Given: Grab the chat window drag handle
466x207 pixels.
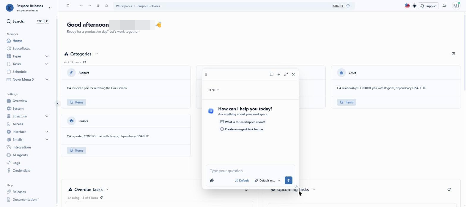Looking at the screenshot, I should tap(206, 74).
